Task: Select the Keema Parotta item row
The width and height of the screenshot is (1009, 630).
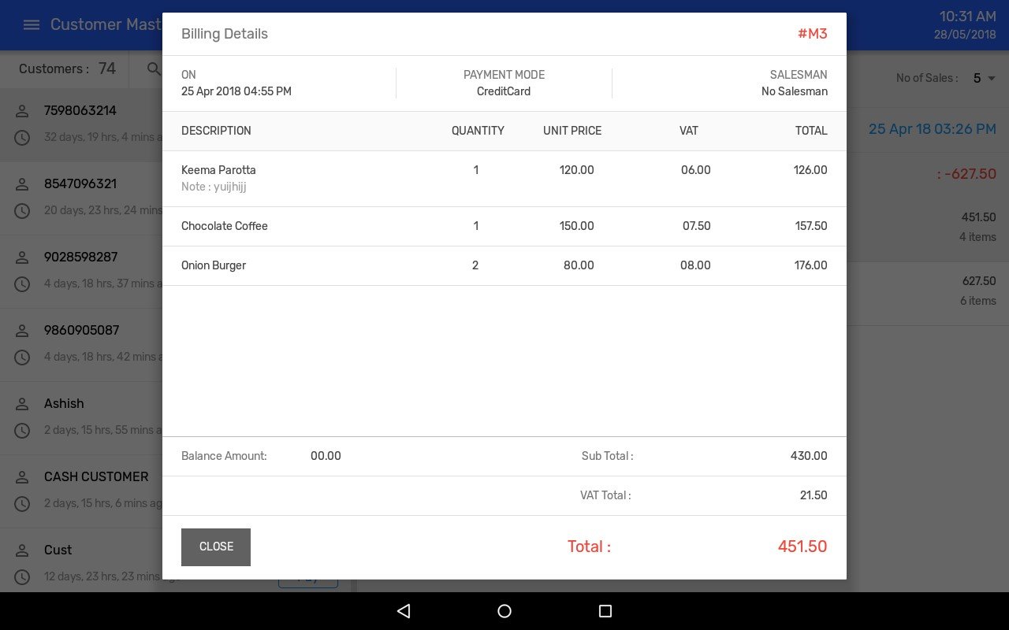Action: click(x=504, y=179)
